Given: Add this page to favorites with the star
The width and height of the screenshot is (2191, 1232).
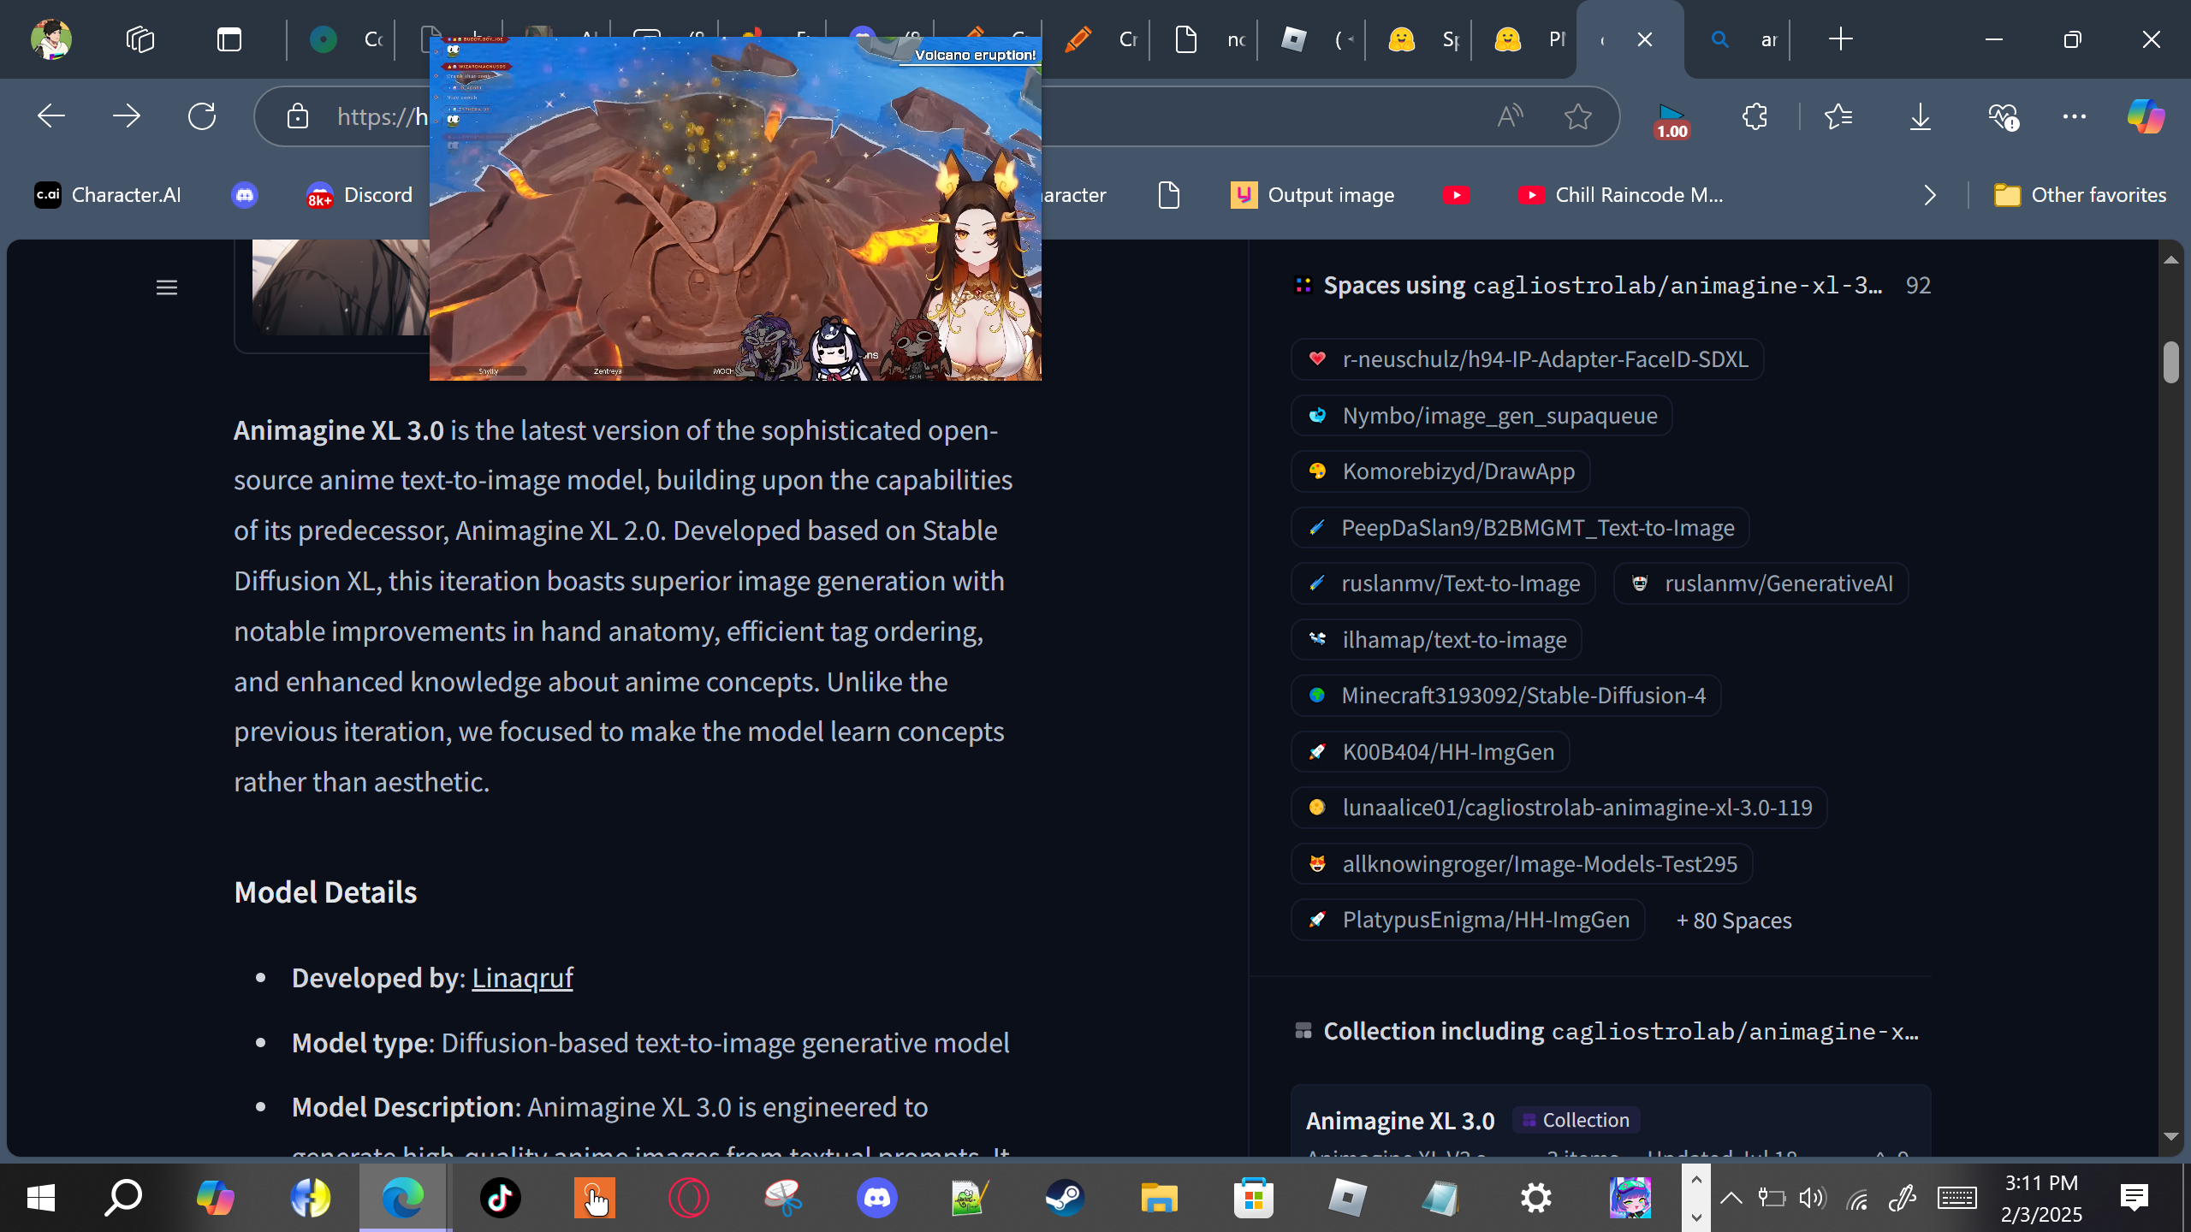Looking at the screenshot, I should [x=1578, y=116].
